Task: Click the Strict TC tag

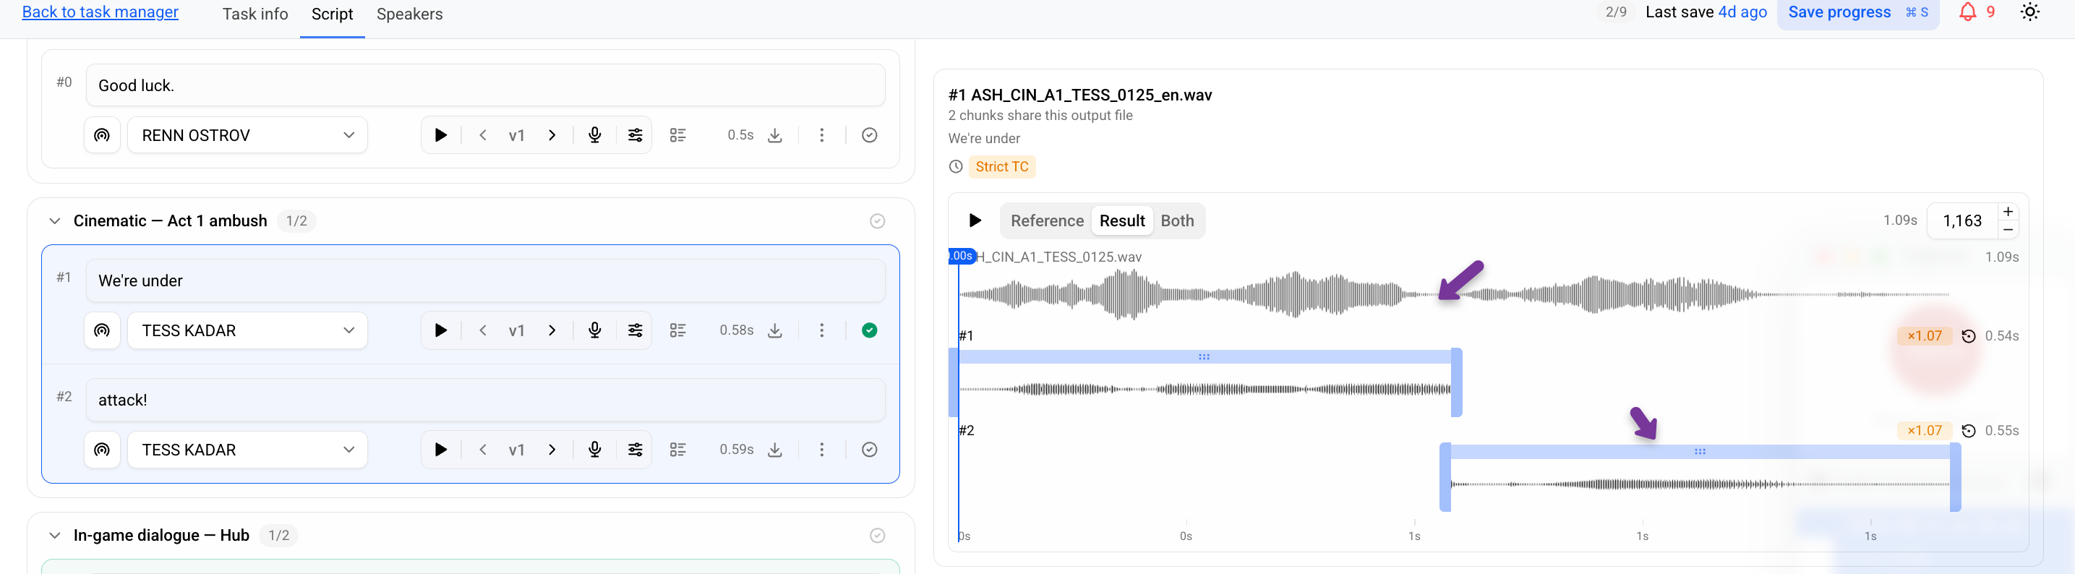Action: tap(1001, 167)
